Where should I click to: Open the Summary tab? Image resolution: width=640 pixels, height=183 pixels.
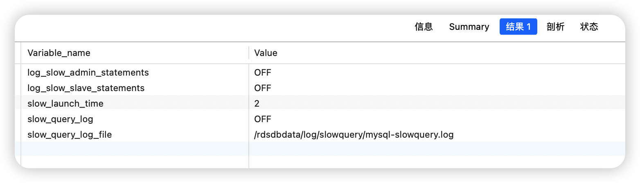coord(469,27)
